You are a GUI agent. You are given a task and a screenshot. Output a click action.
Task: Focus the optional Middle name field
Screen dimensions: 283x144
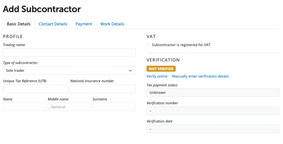pos(69,107)
